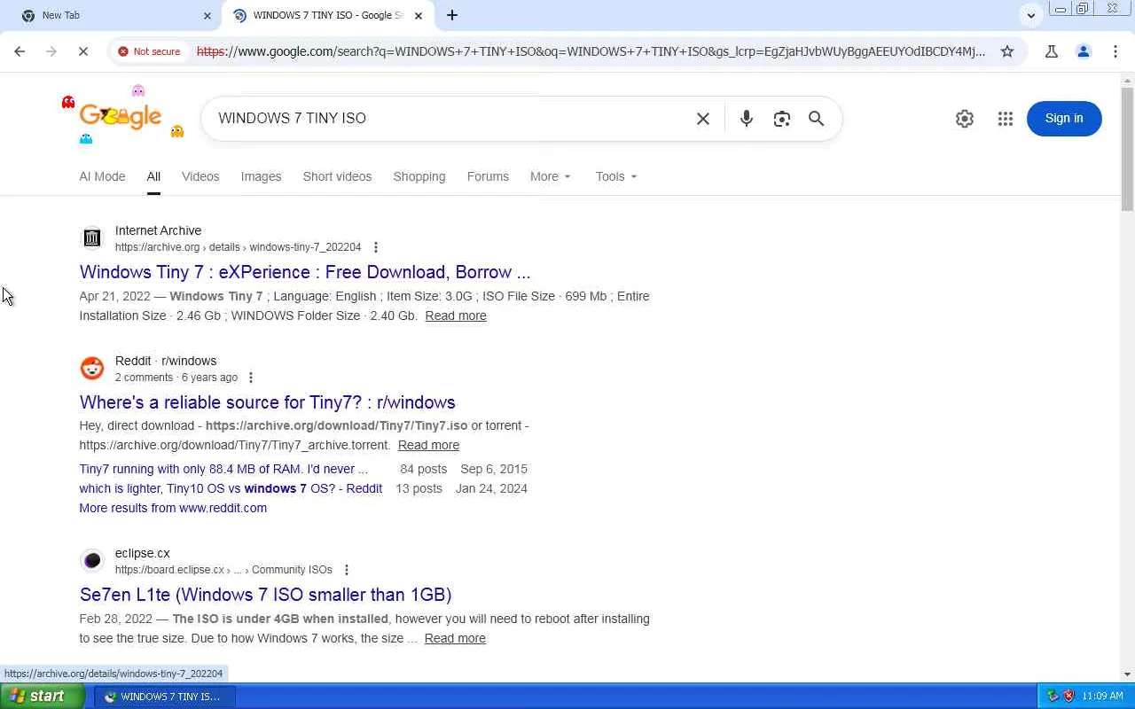The image size is (1135, 709).
Task: Click the browser address bar URL
Action: [x=591, y=51]
